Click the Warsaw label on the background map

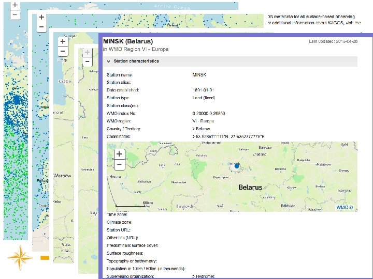[x=62, y=176]
